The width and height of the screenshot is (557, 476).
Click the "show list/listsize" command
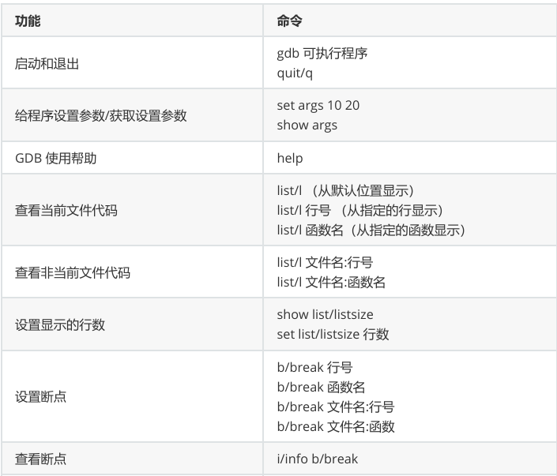325,314
